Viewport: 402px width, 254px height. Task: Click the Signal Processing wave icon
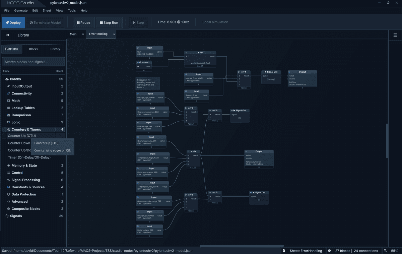click(x=8, y=180)
